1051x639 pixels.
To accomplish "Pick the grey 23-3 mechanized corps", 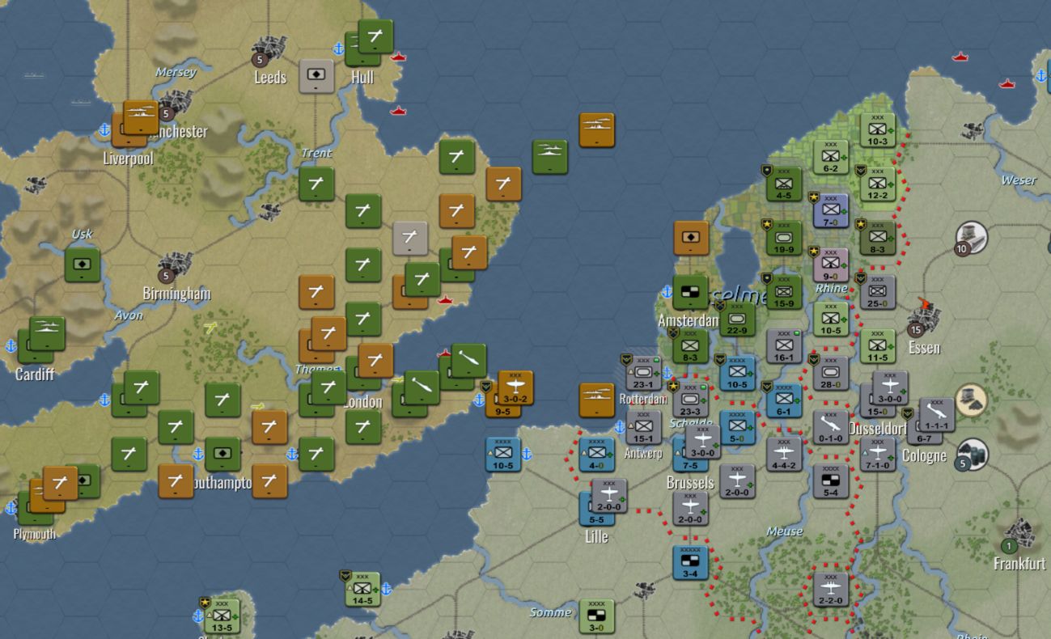I will pyautogui.click(x=690, y=400).
